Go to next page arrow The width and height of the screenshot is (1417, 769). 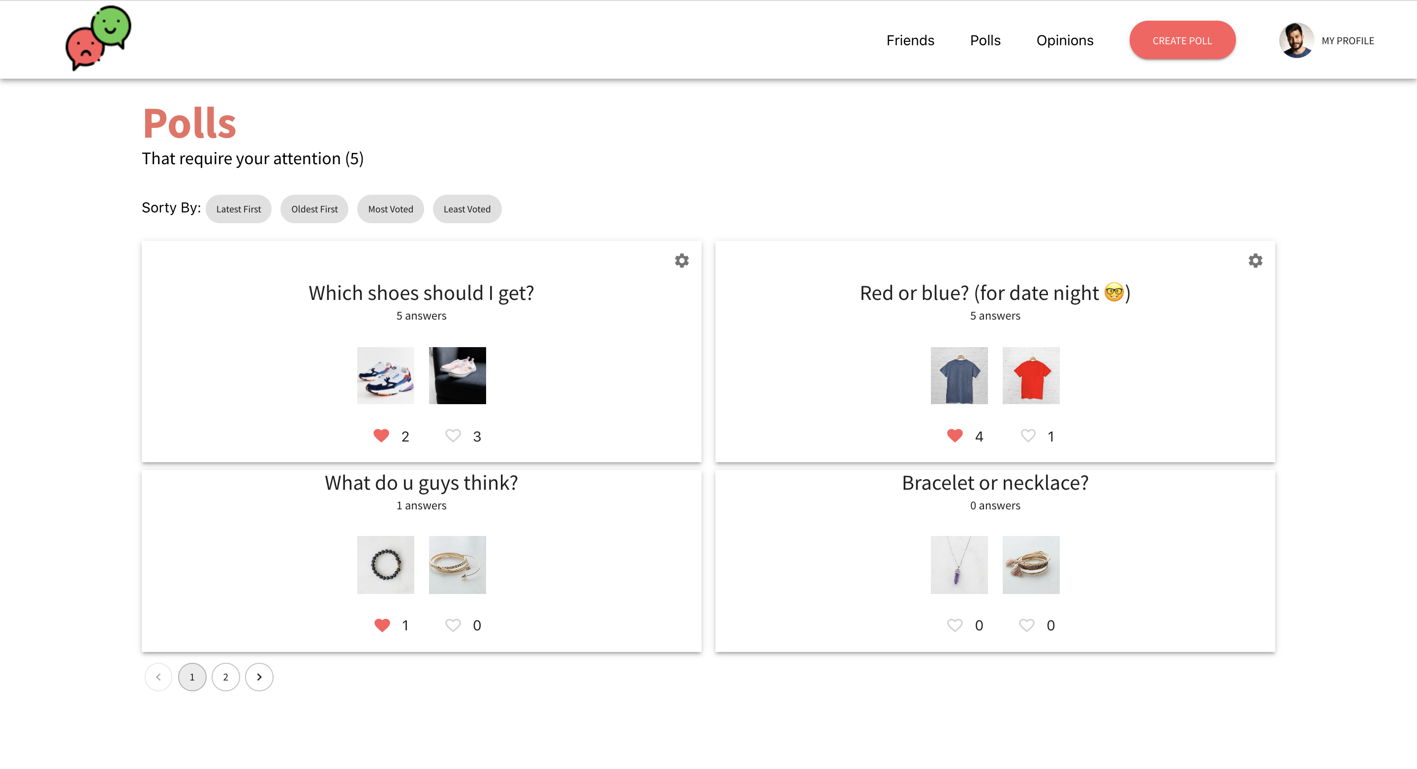click(259, 677)
